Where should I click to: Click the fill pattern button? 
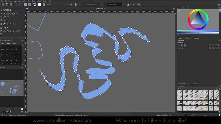point(30,4)
